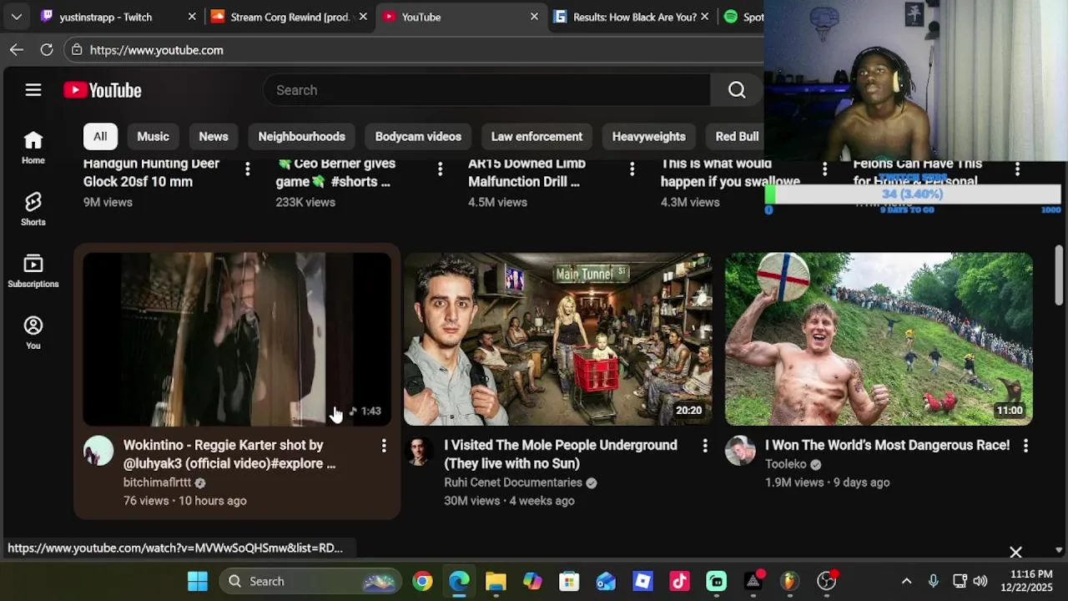This screenshot has width=1068, height=601.
Task: Open Microsoft Store from the taskbar
Action: 569,581
